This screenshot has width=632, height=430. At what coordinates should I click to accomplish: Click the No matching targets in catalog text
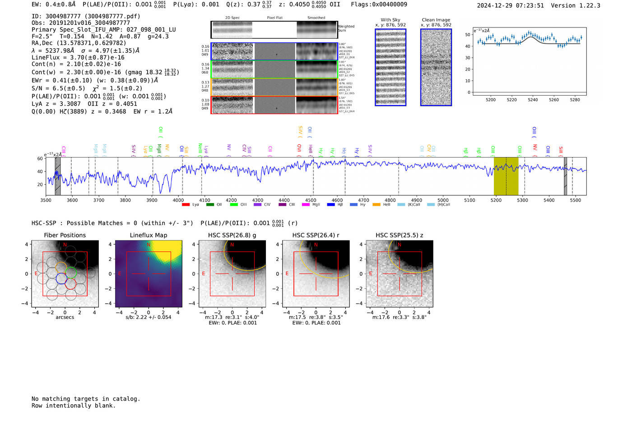86,399
